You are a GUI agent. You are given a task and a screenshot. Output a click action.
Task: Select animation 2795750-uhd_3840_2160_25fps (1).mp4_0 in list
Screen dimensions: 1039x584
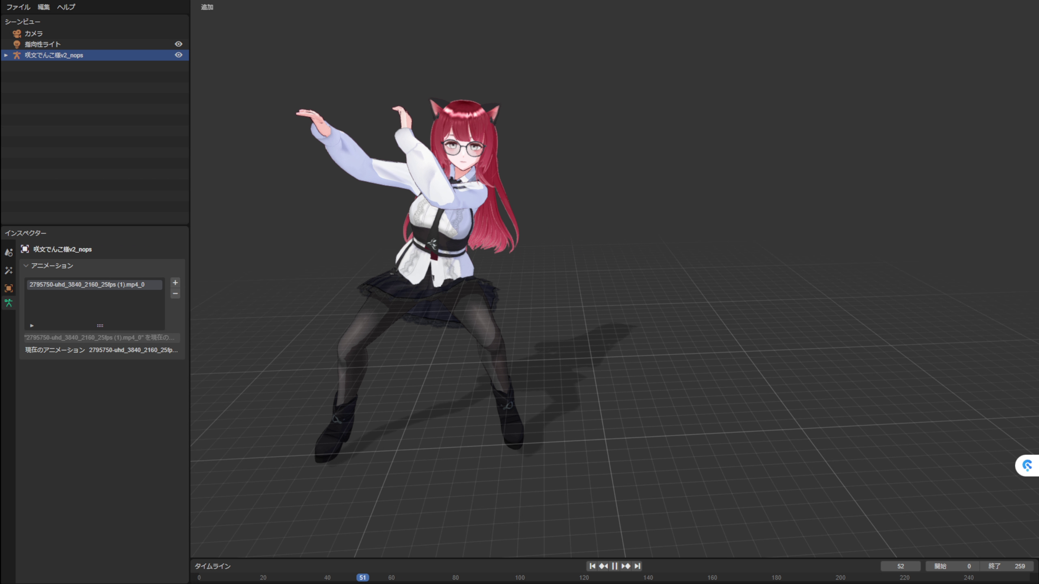(x=95, y=285)
